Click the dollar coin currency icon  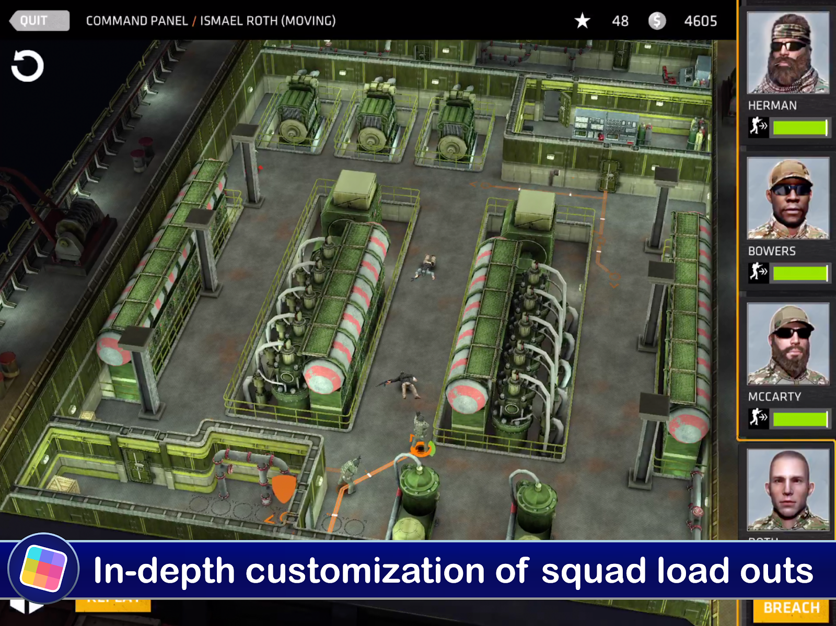tap(657, 21)
